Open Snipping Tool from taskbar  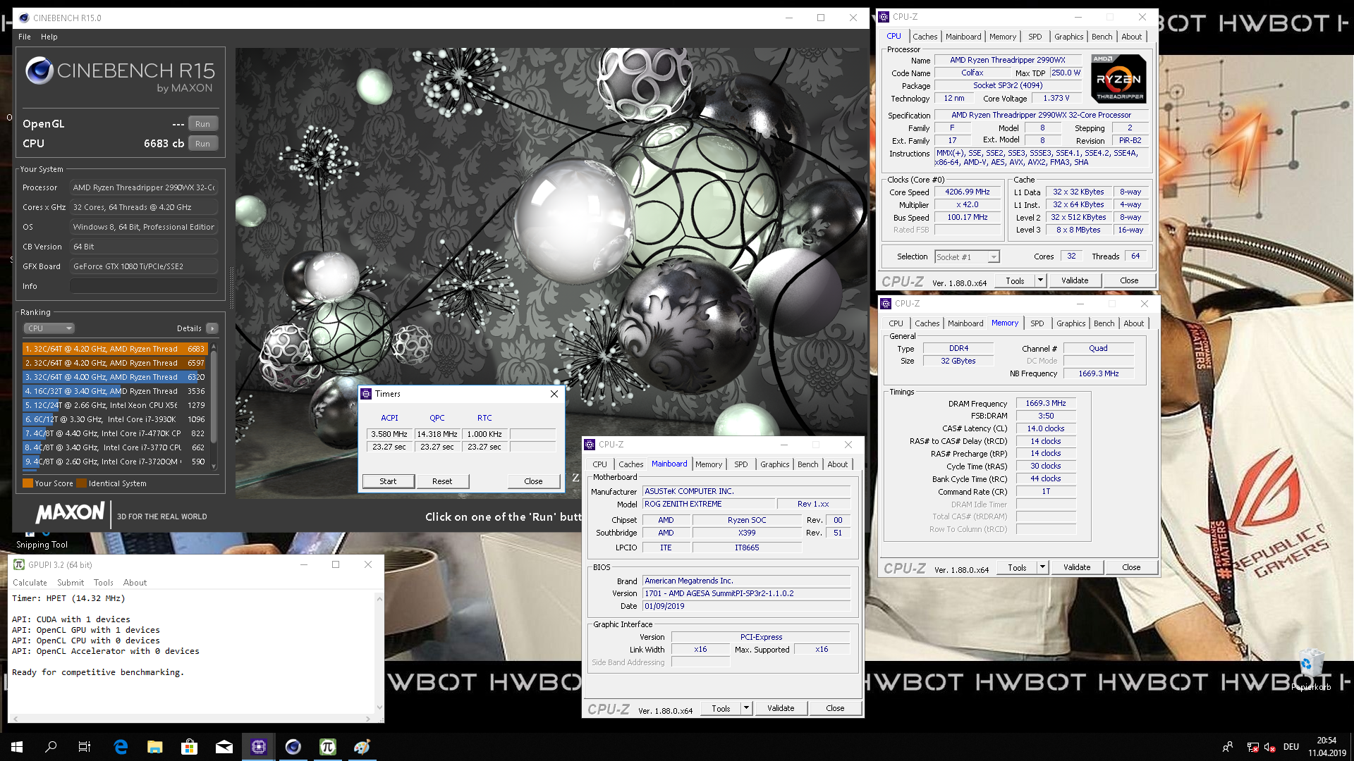click(x=362, y=747)
